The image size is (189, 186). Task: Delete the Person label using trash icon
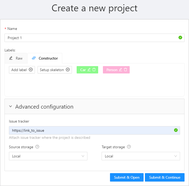point(125,70)
